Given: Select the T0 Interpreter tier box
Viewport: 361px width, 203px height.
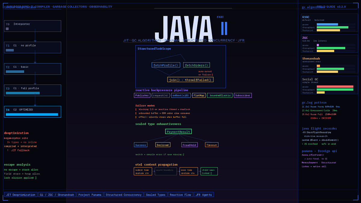Looking at the screenshot, I should (x=32, y=26).
